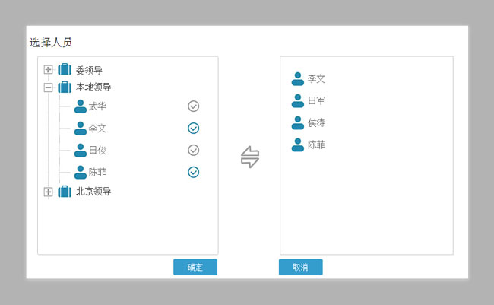Check the circle checkbox for 田俊
The image size is (494, 305).
pos(193,151)
